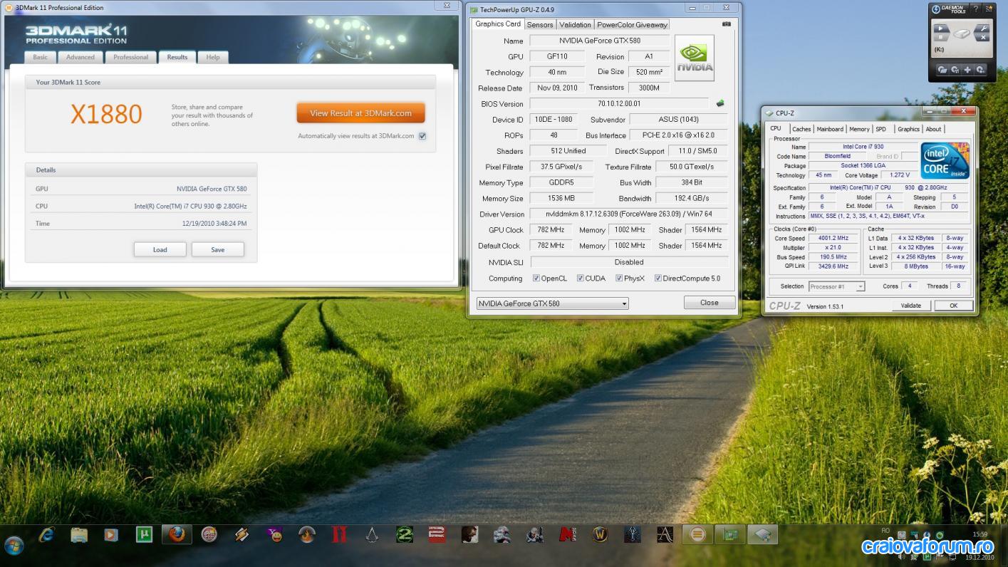Switch to 3DMark 11 taskbar button
1008x567 pixels.
(697, 534)
